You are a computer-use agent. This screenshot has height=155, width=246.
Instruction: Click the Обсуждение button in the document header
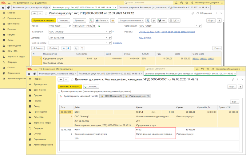(x=204, y=13)
